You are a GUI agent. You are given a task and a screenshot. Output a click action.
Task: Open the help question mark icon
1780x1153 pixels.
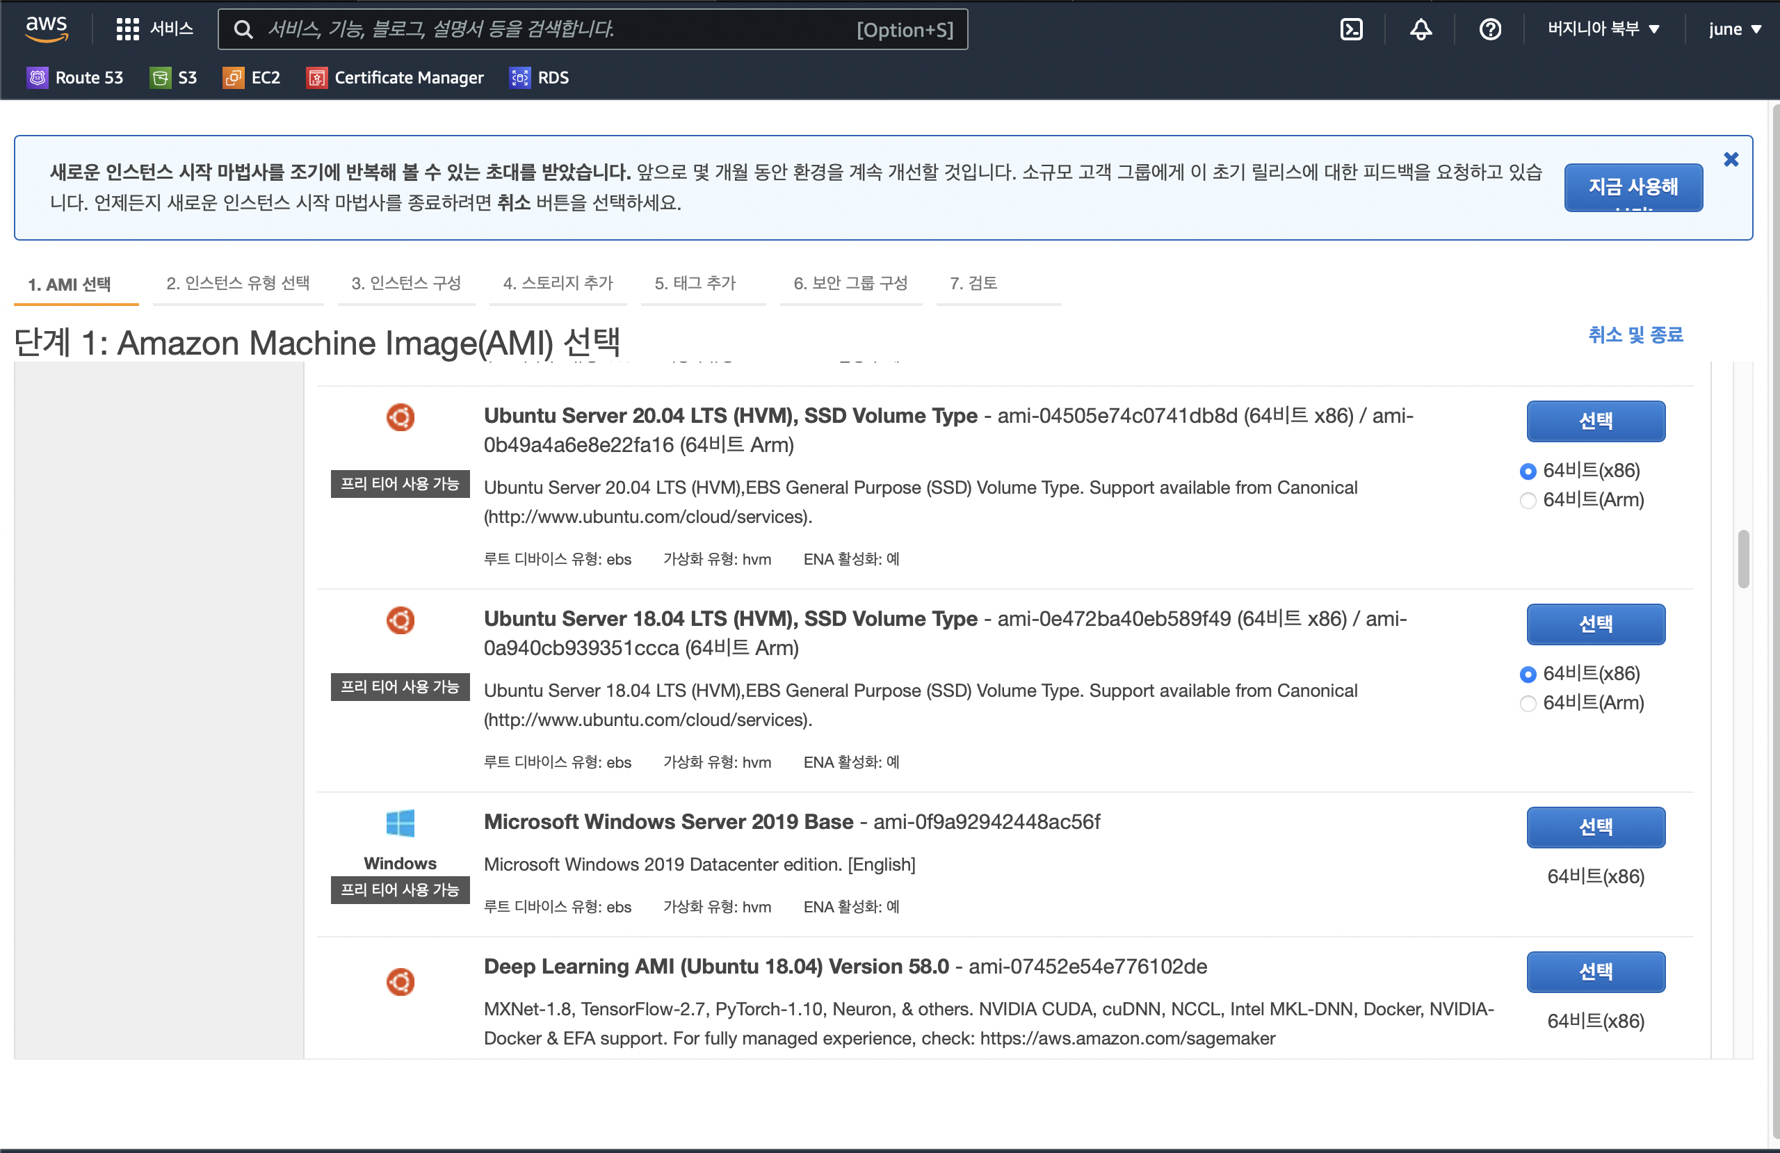1490,29
